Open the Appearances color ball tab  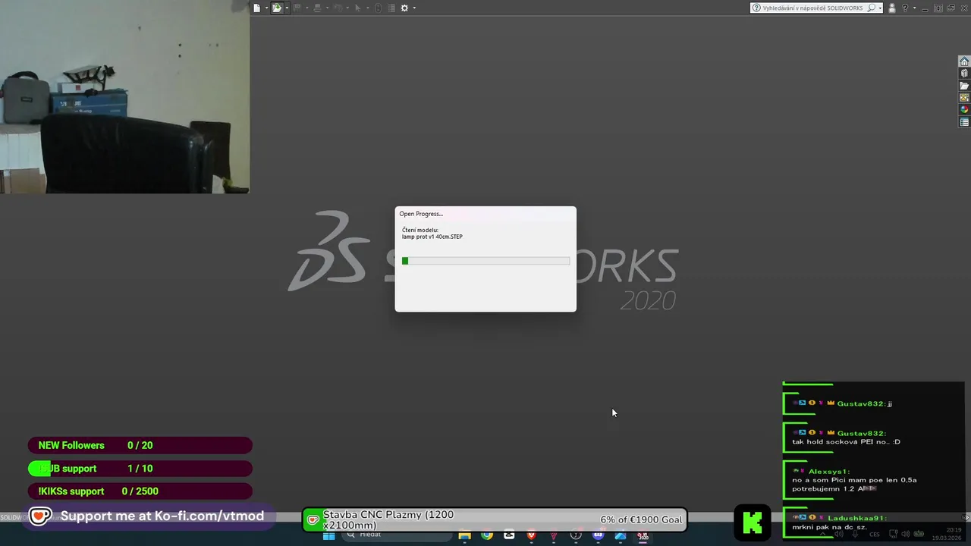[x=964, y=110]
